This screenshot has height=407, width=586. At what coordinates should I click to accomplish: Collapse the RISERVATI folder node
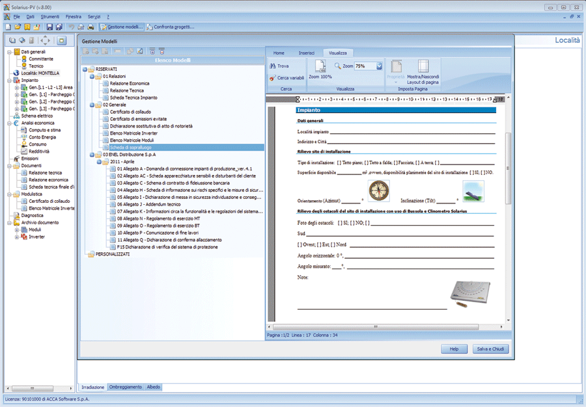[85, 70]
